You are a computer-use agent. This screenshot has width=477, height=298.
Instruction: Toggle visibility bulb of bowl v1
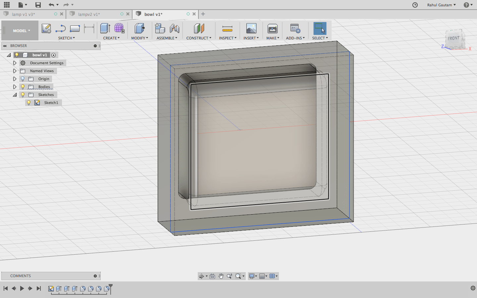tap(17, 55)
